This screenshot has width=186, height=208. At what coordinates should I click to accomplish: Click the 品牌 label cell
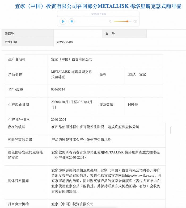(110, 76)
